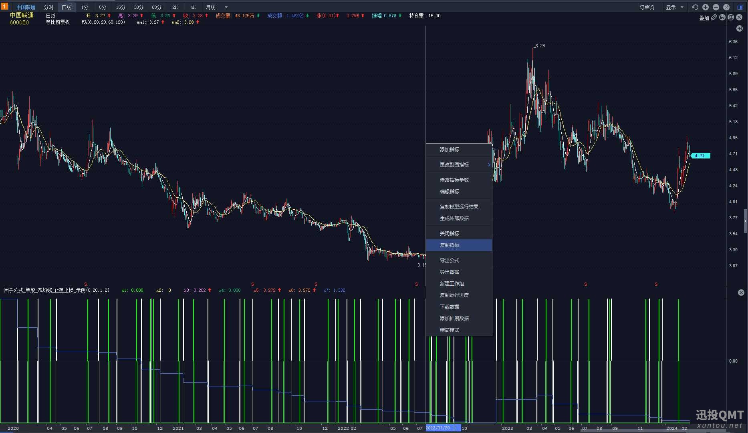Select 编辑指标 menu entry

(x=459, y=192)
